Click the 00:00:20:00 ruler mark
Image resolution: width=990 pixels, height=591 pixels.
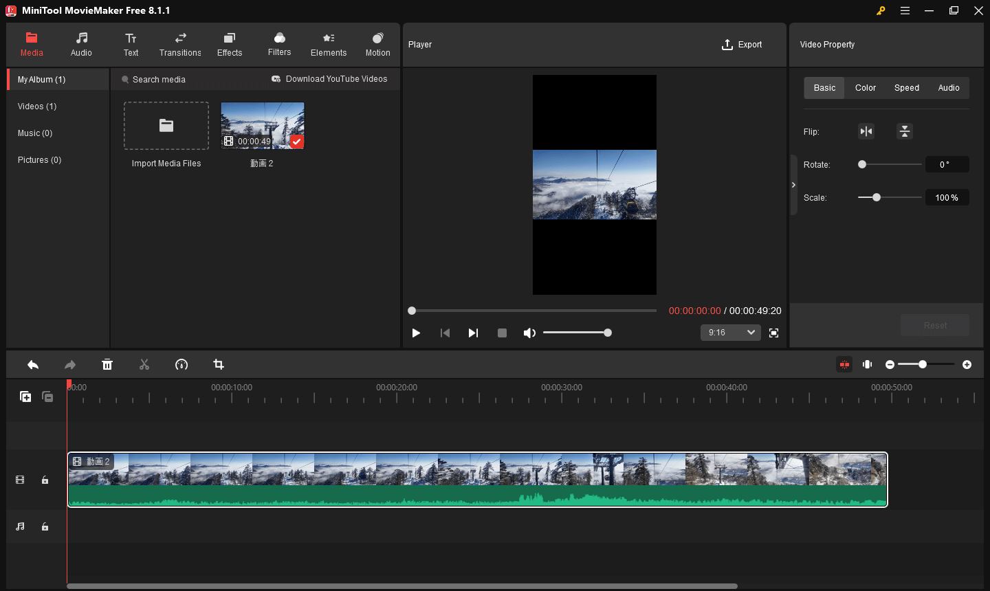[397, 388]
